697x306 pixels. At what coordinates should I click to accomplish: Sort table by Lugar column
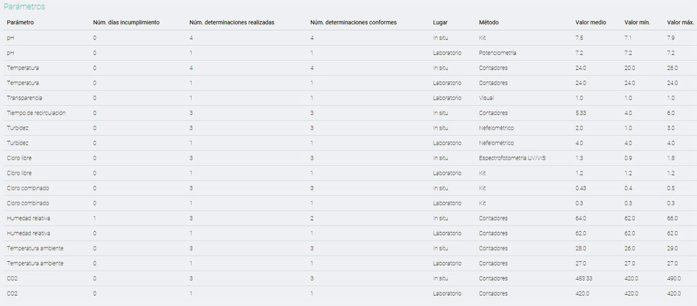[x=440, y=23]
